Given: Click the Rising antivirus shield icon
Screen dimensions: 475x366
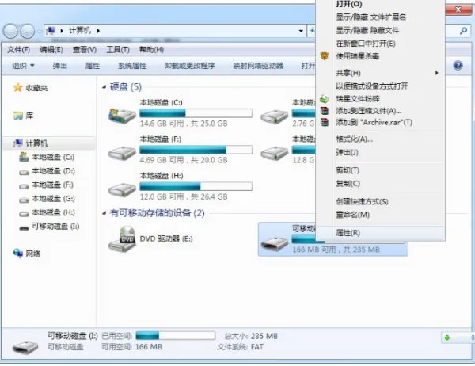Looking at the screenshot, I should pos(325,56).
